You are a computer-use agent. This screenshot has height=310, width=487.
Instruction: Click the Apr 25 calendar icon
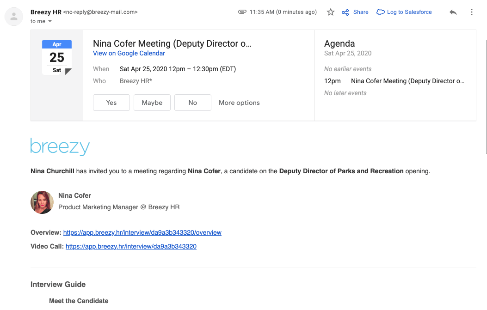[57, 57]
